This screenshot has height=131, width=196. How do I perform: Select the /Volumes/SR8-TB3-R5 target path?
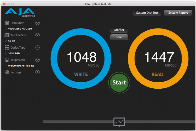click(x=21, y=66)
